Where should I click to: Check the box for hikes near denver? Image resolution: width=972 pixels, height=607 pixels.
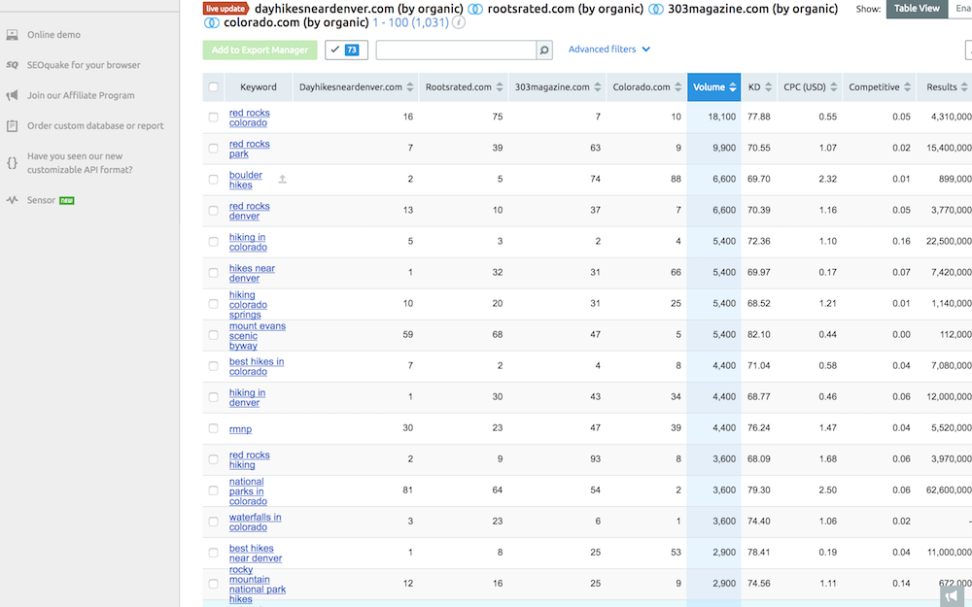pyautogui.click(x=213, y=273)
